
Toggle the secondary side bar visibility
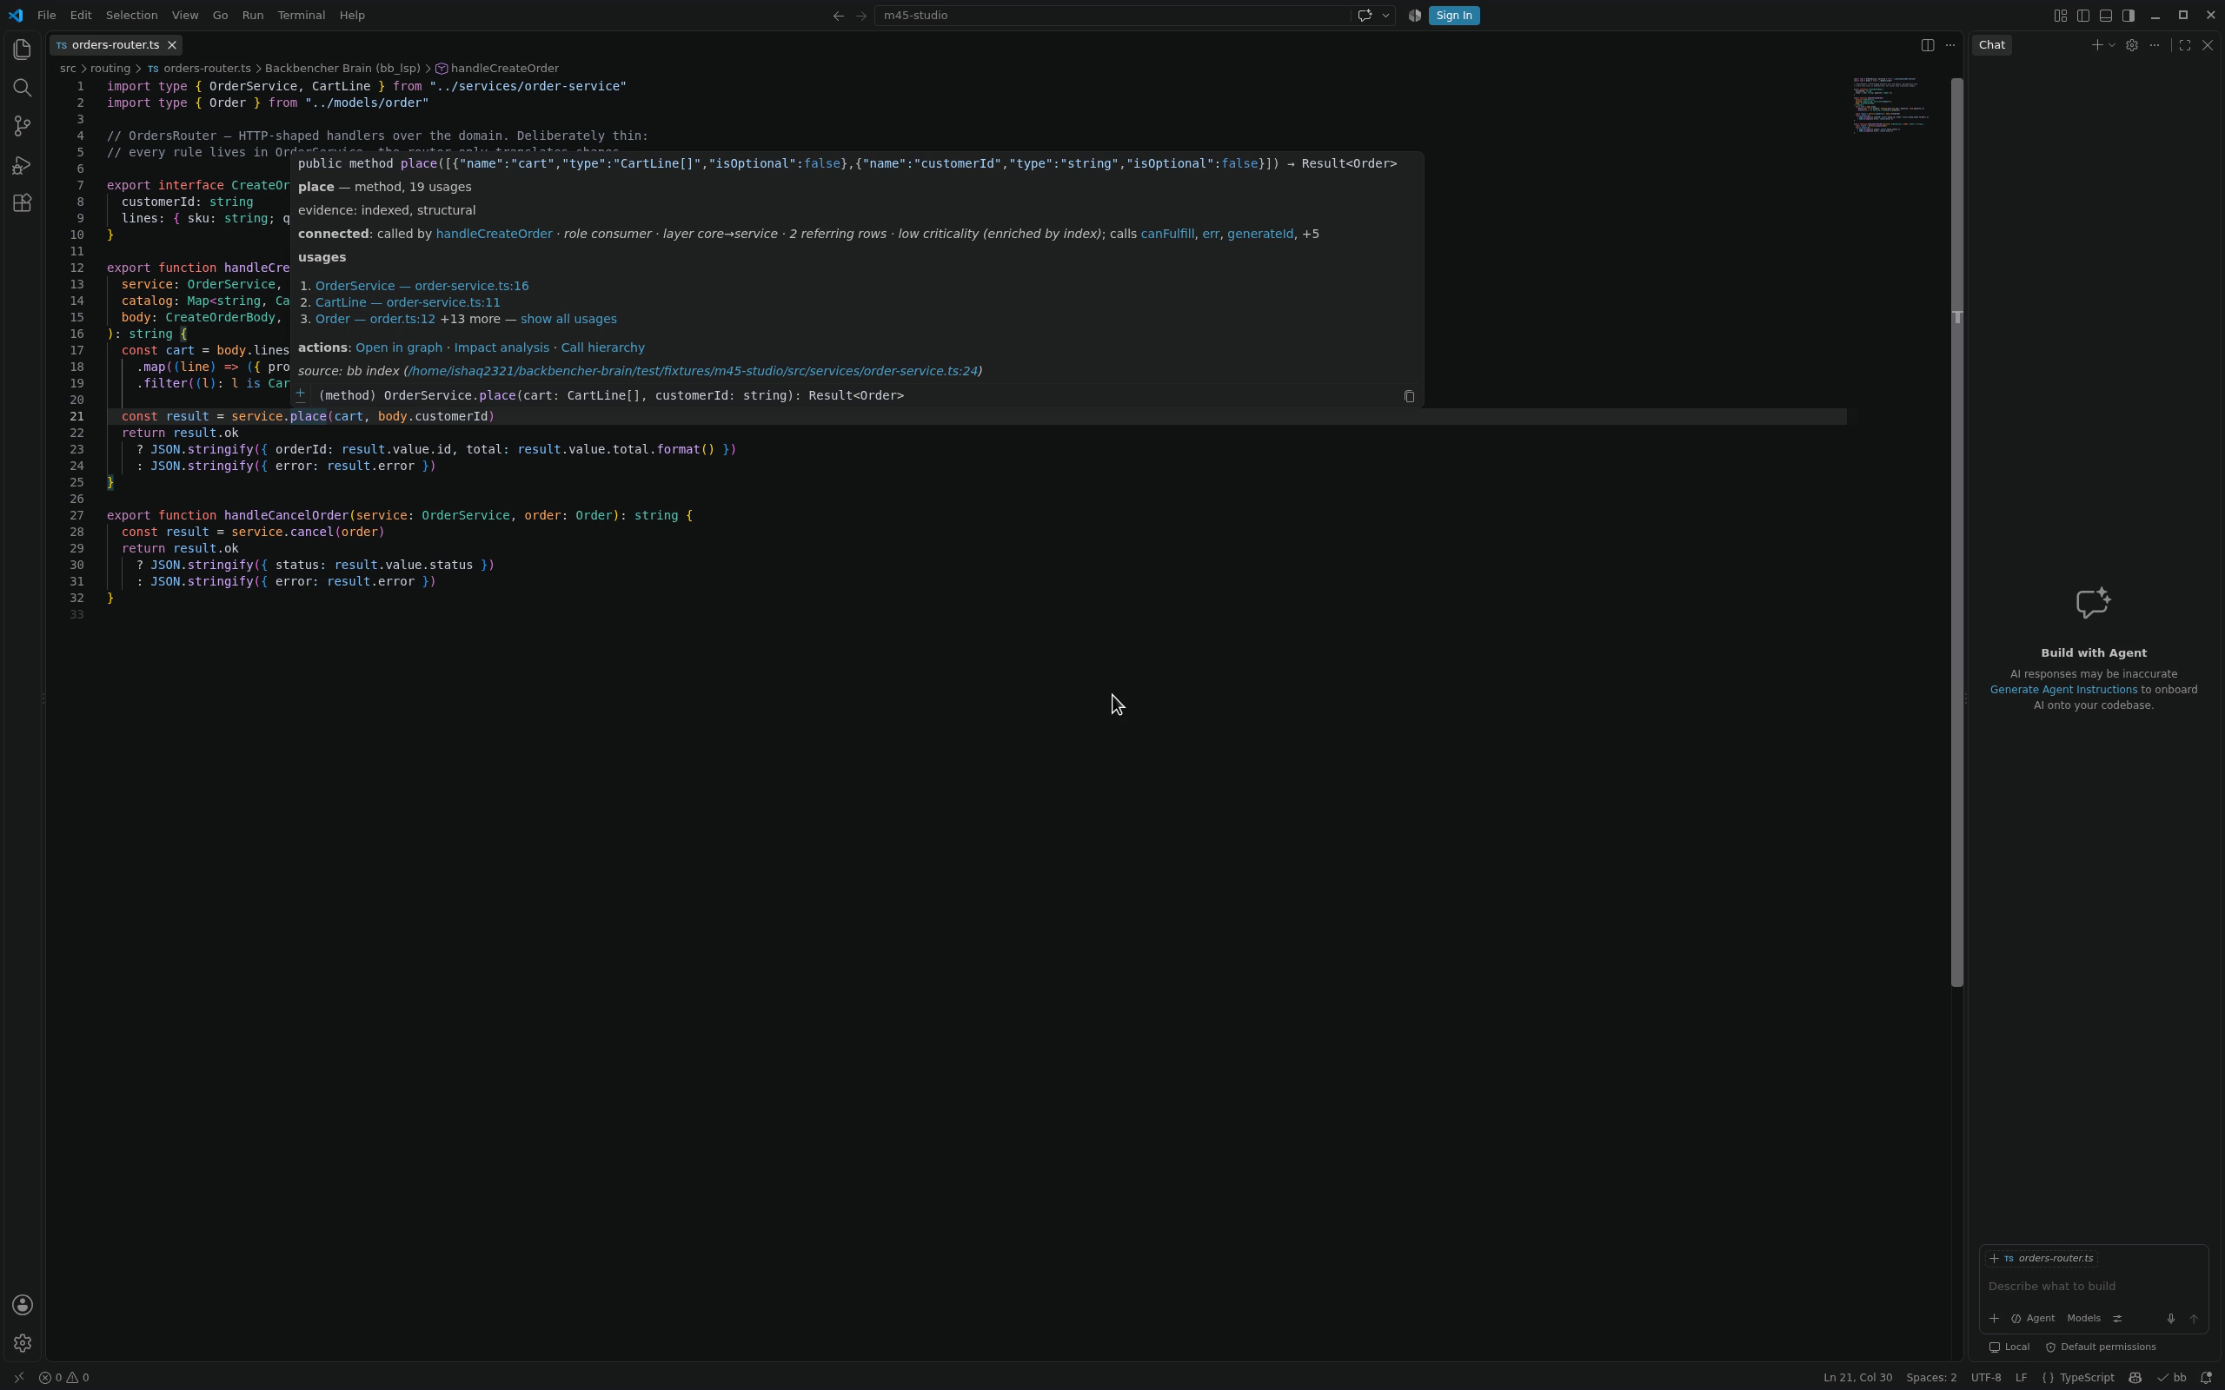pyautogui.click(x=2129, y=16)
